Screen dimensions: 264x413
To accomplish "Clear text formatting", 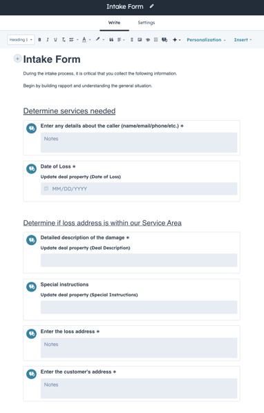I will tap(64, 40).
